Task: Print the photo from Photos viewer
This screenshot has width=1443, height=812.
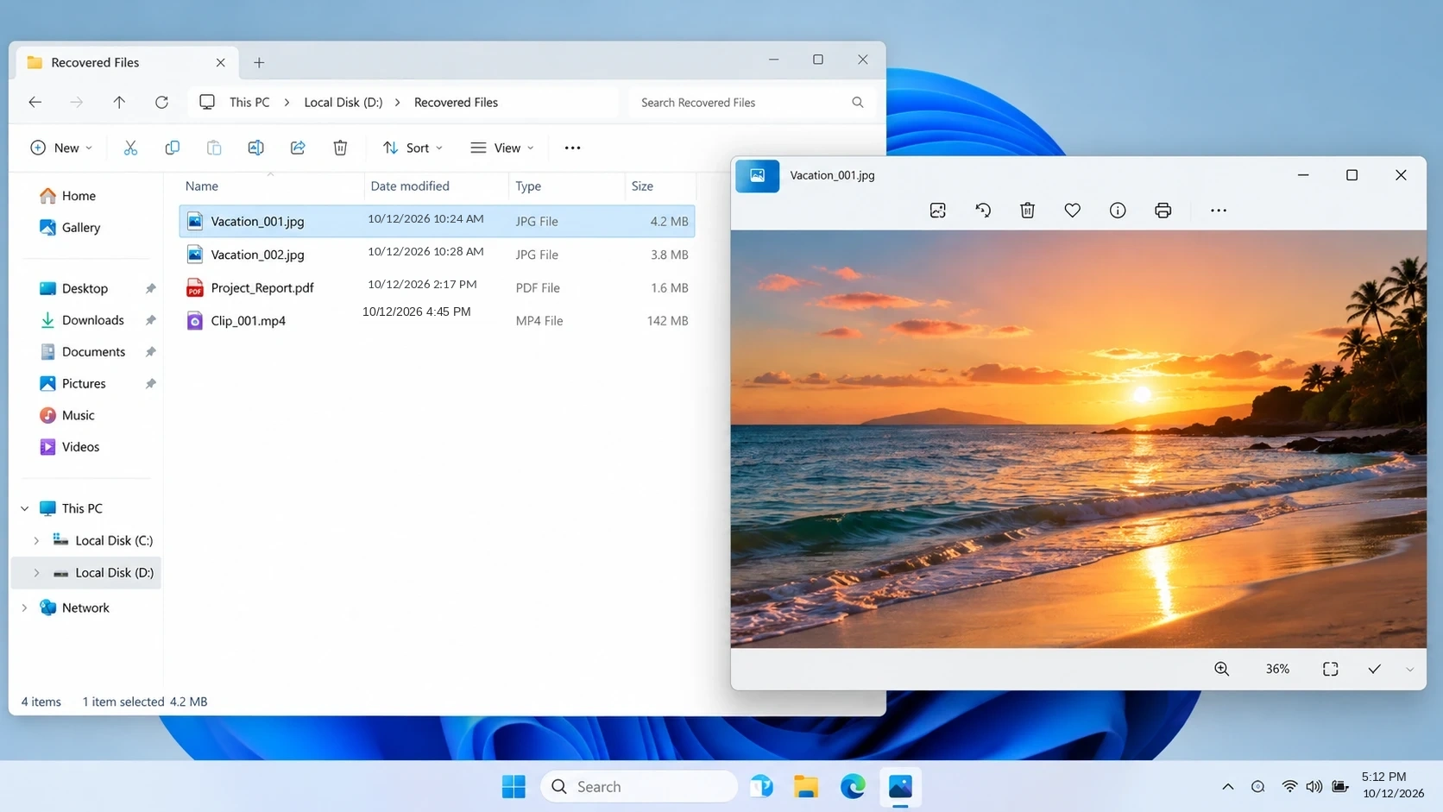Action: [x=1163, y=211]
